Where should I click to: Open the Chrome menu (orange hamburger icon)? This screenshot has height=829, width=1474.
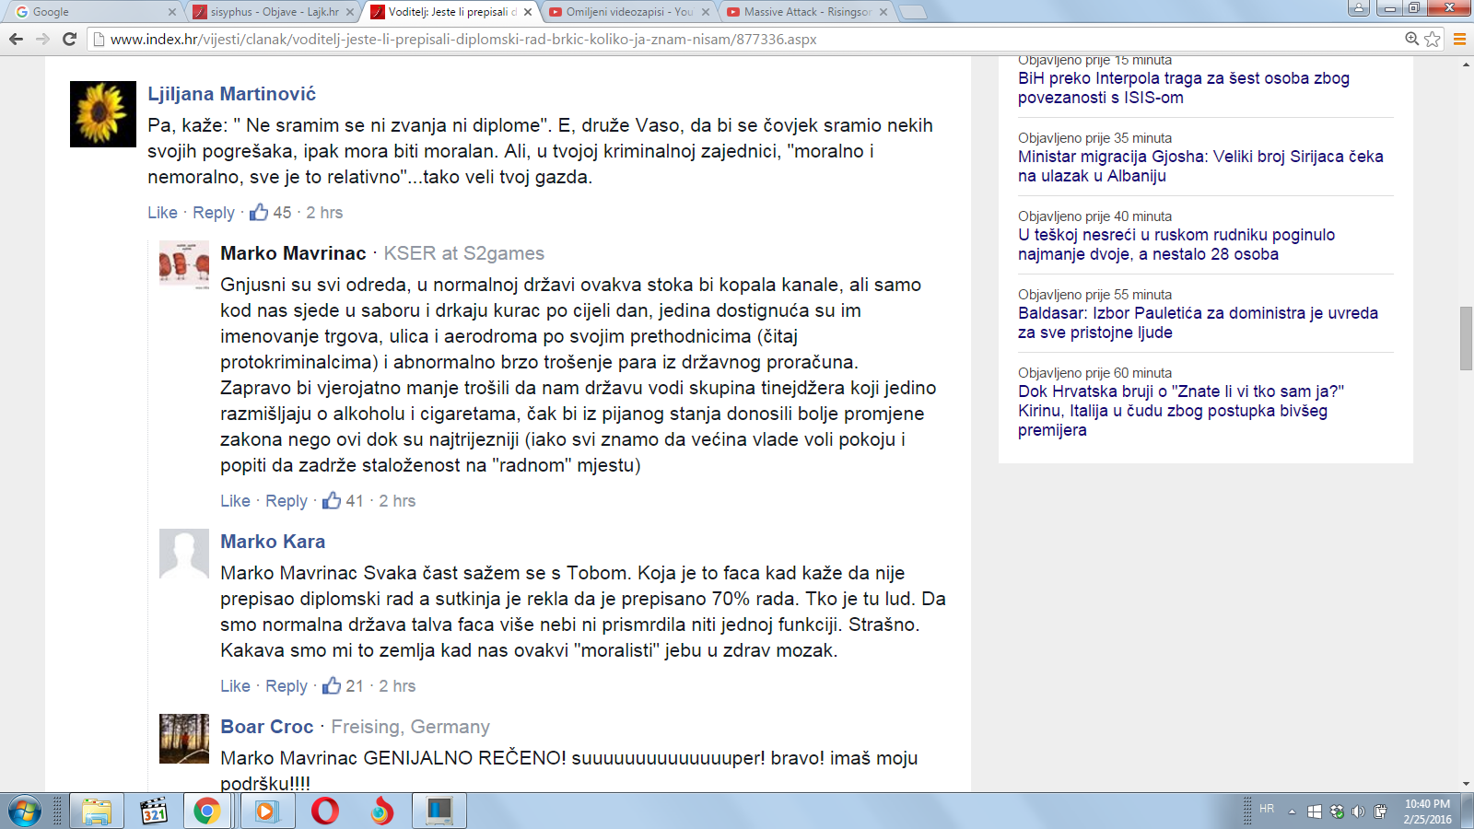pos(1459,39)
